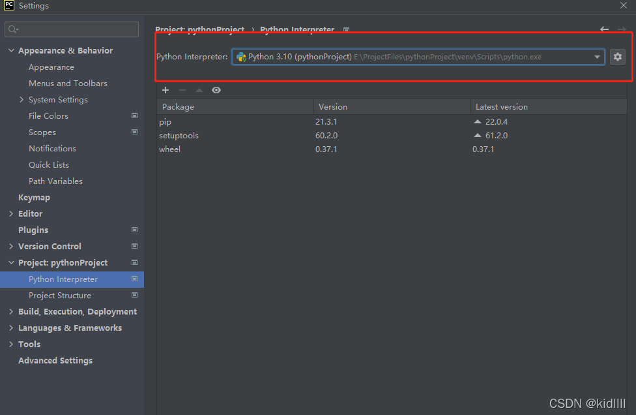Open the Path Variables settings page

55,181
